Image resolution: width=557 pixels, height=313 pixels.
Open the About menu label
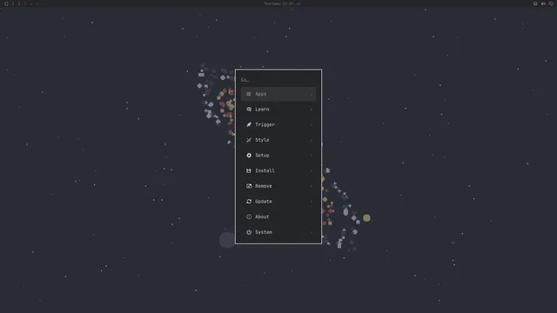262,216
